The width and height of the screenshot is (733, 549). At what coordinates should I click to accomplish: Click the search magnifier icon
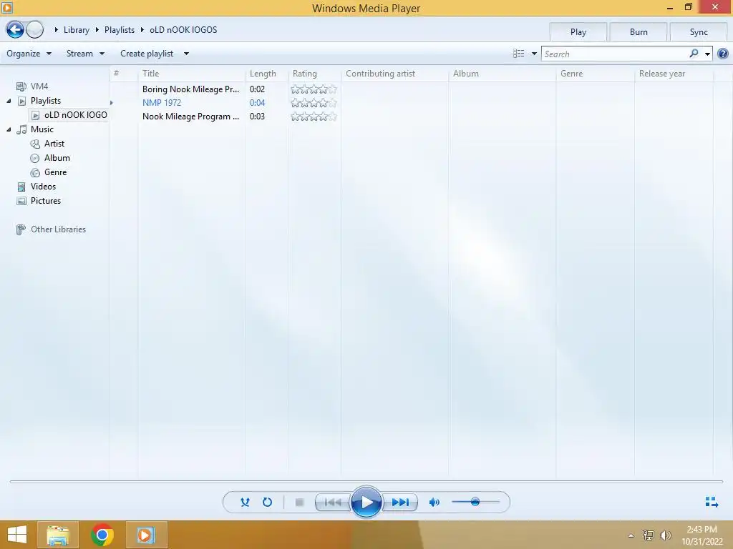click(x=694, y=54)
